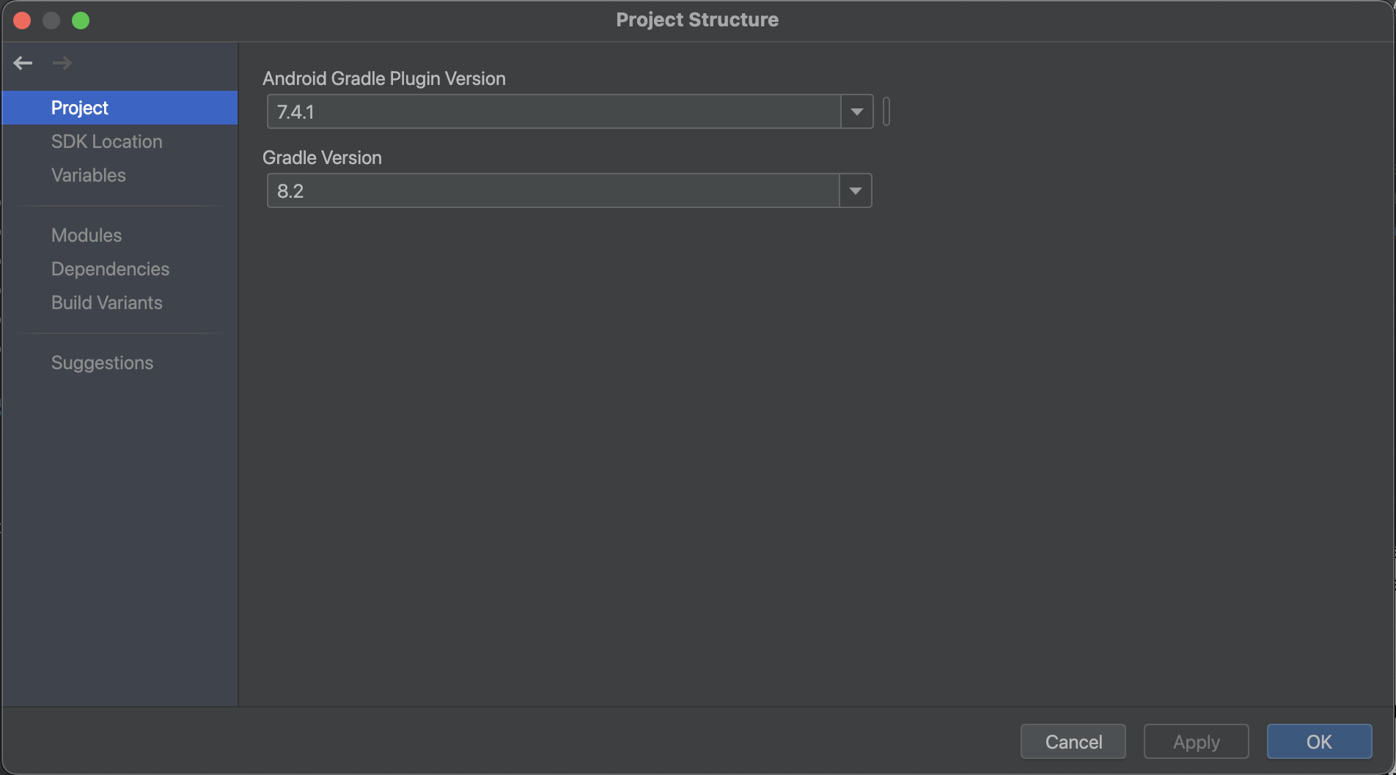Open the SDK Location section
Screen dimensions: 1396x775
(x=106, y=141)
